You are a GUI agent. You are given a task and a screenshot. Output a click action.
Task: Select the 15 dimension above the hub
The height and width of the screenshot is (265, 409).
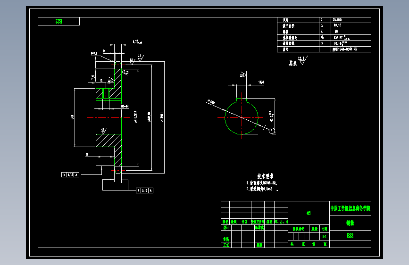tap(101, 80)
